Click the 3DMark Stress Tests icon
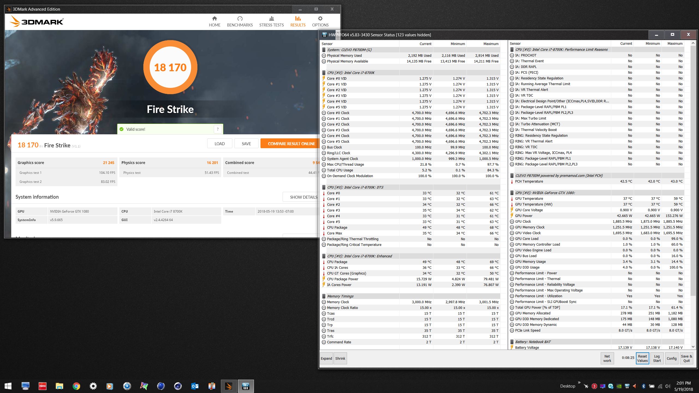The image size is (699, 393). (x=271, y=21)
